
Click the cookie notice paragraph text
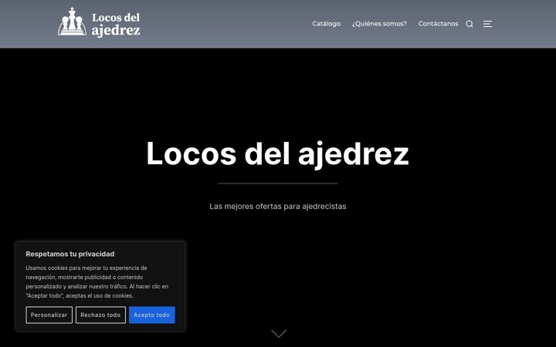tap(97, 281)
